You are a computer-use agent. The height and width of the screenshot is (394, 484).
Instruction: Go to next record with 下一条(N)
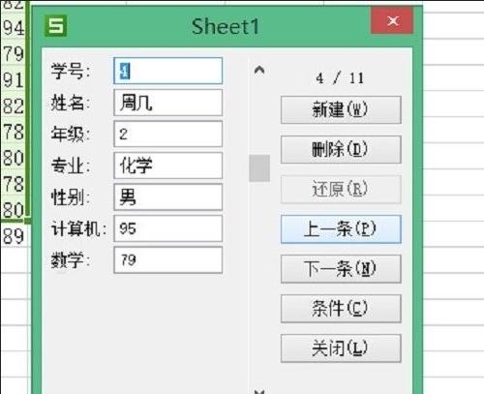[341, 269]
